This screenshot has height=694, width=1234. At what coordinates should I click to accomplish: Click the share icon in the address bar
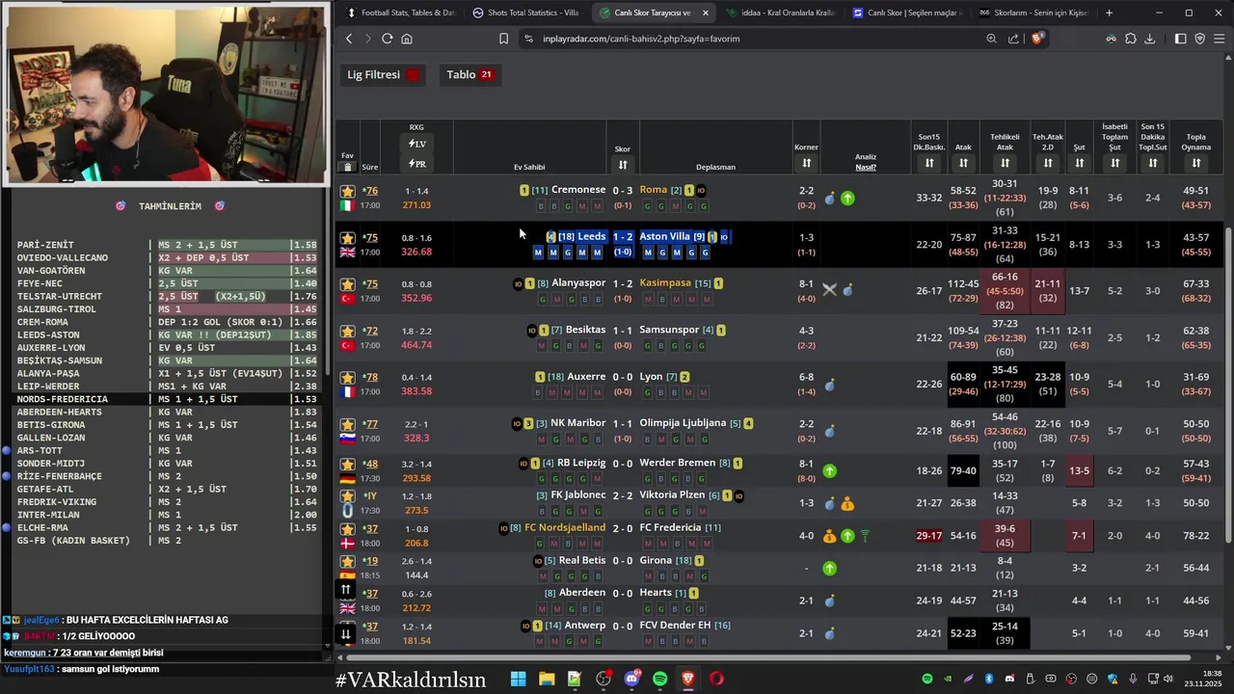pos(1013,39)
